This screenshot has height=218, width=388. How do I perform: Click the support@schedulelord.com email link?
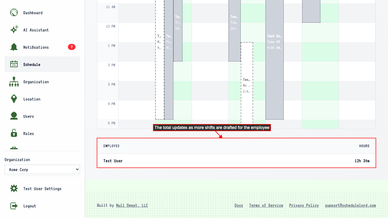point(350,205)
